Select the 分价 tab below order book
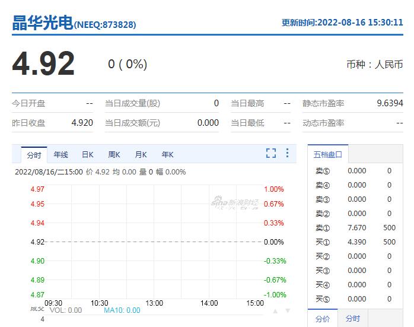 point(323,319)
